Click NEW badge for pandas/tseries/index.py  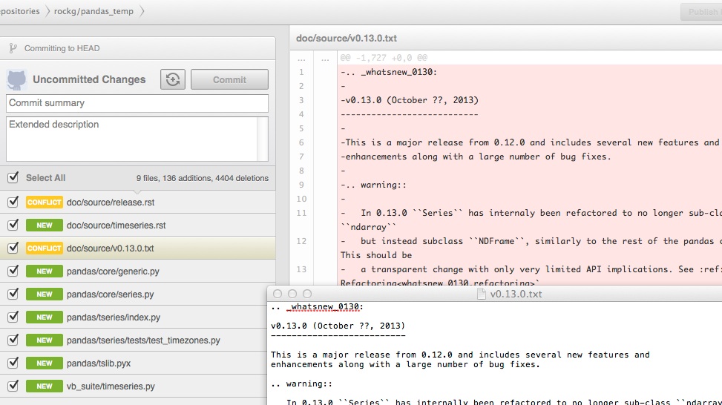(x=45, y=317)
